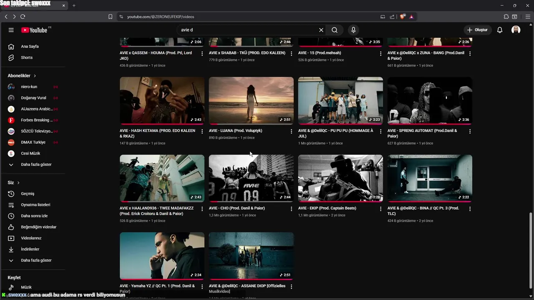Viewport: 534px width, 300px height.
Task: Open options menu for HASH KETAMA video
Action: (202, 131)
